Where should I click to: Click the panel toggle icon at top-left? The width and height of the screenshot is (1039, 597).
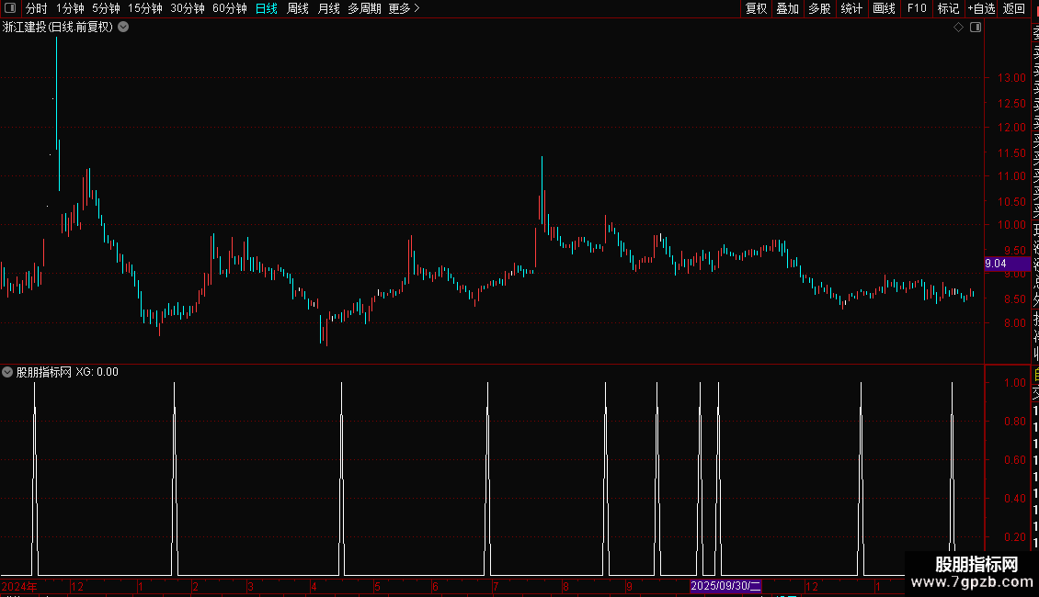10,8
